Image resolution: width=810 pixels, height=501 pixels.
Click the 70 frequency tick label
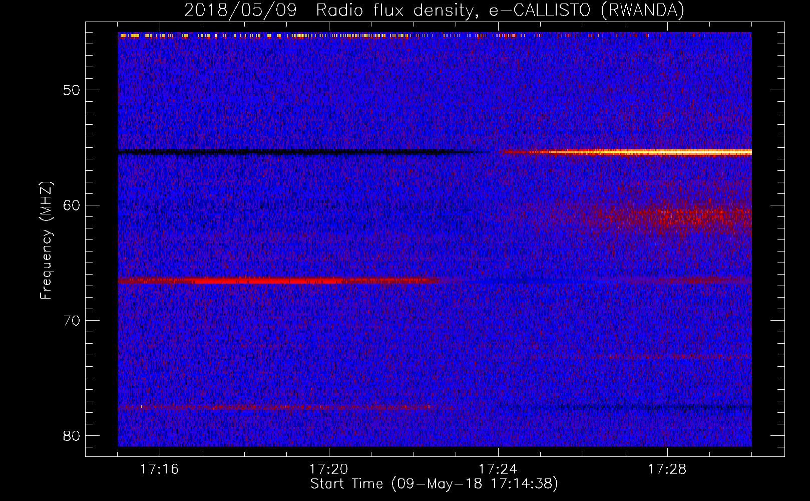point(72,321)
